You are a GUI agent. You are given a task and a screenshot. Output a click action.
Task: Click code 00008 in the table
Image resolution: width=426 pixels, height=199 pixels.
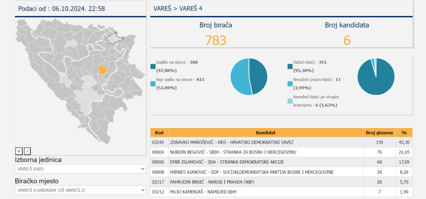[x=158, y=172]
